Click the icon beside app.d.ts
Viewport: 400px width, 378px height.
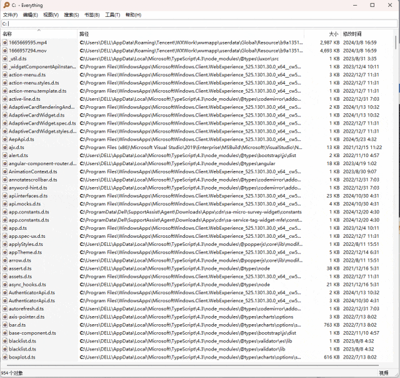pos(5,228)
